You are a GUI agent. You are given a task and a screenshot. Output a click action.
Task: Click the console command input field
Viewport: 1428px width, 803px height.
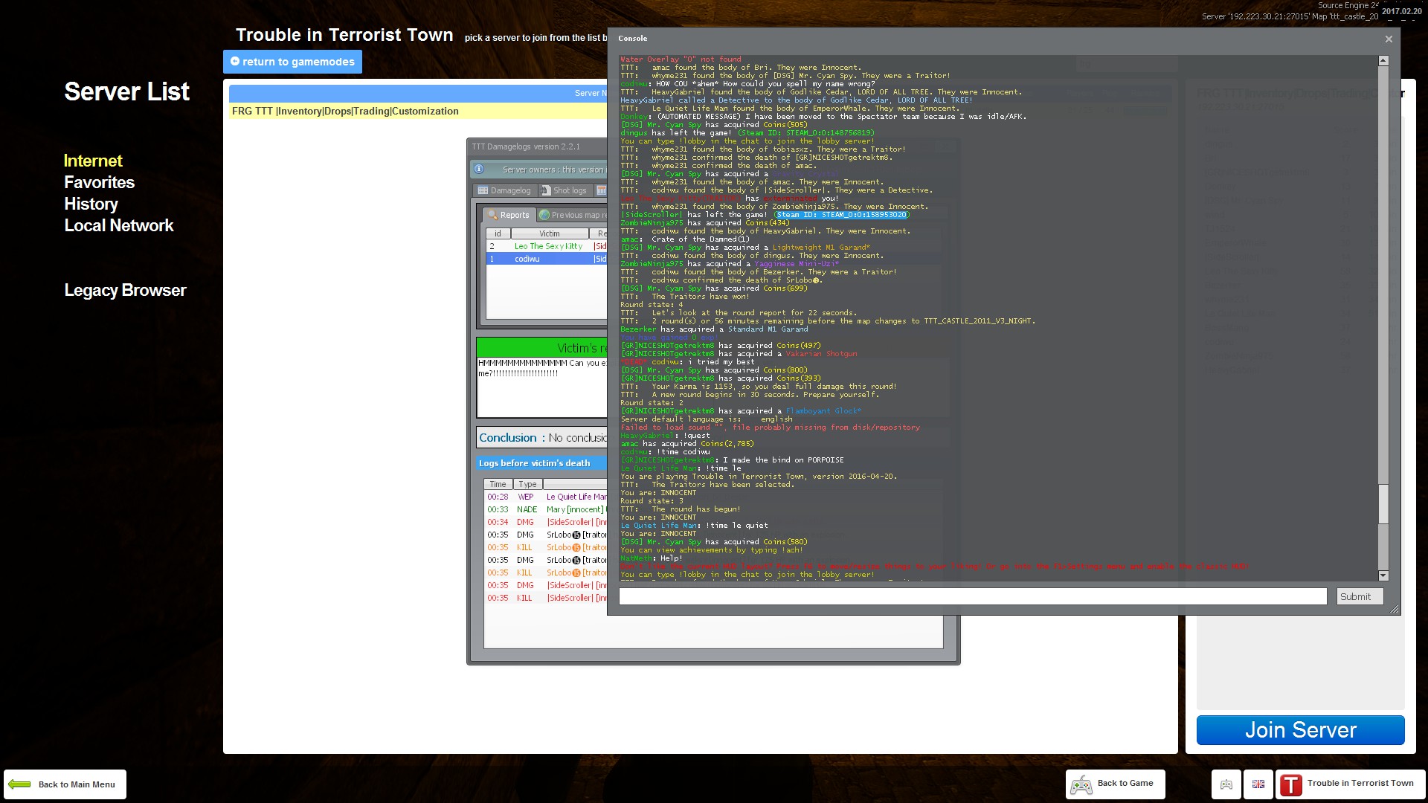point(972,596)
